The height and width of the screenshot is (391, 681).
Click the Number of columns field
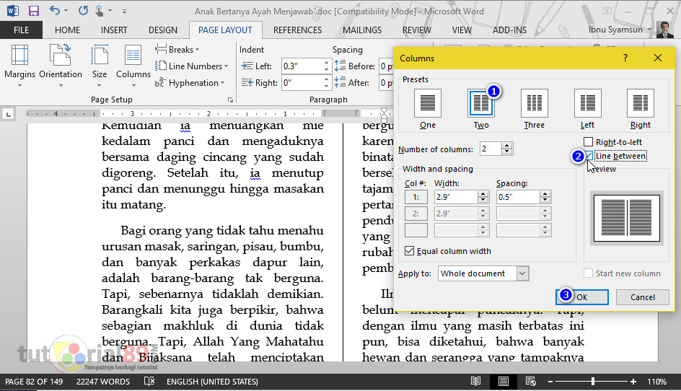coord(491,149)
